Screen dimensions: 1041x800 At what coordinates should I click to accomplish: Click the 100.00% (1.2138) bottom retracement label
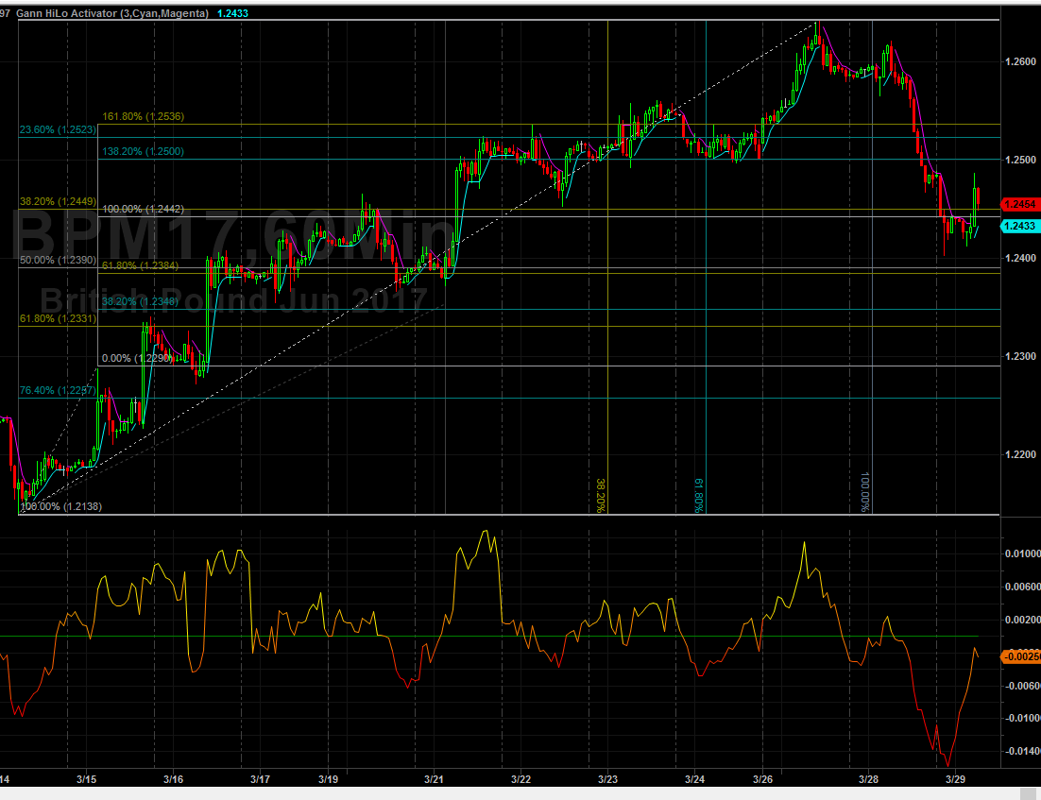click(x=60, y=507)
